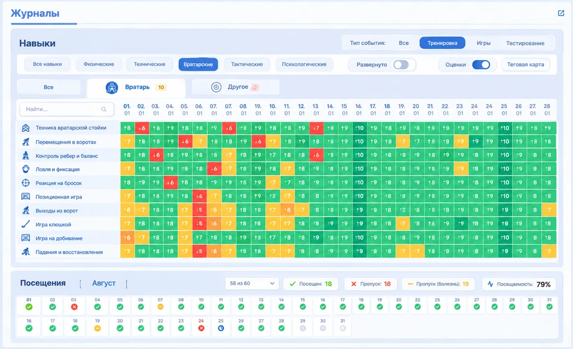Choose the Тактические skills tab
Viewport: 573px width, 349px height.
(x=247, y=64)
